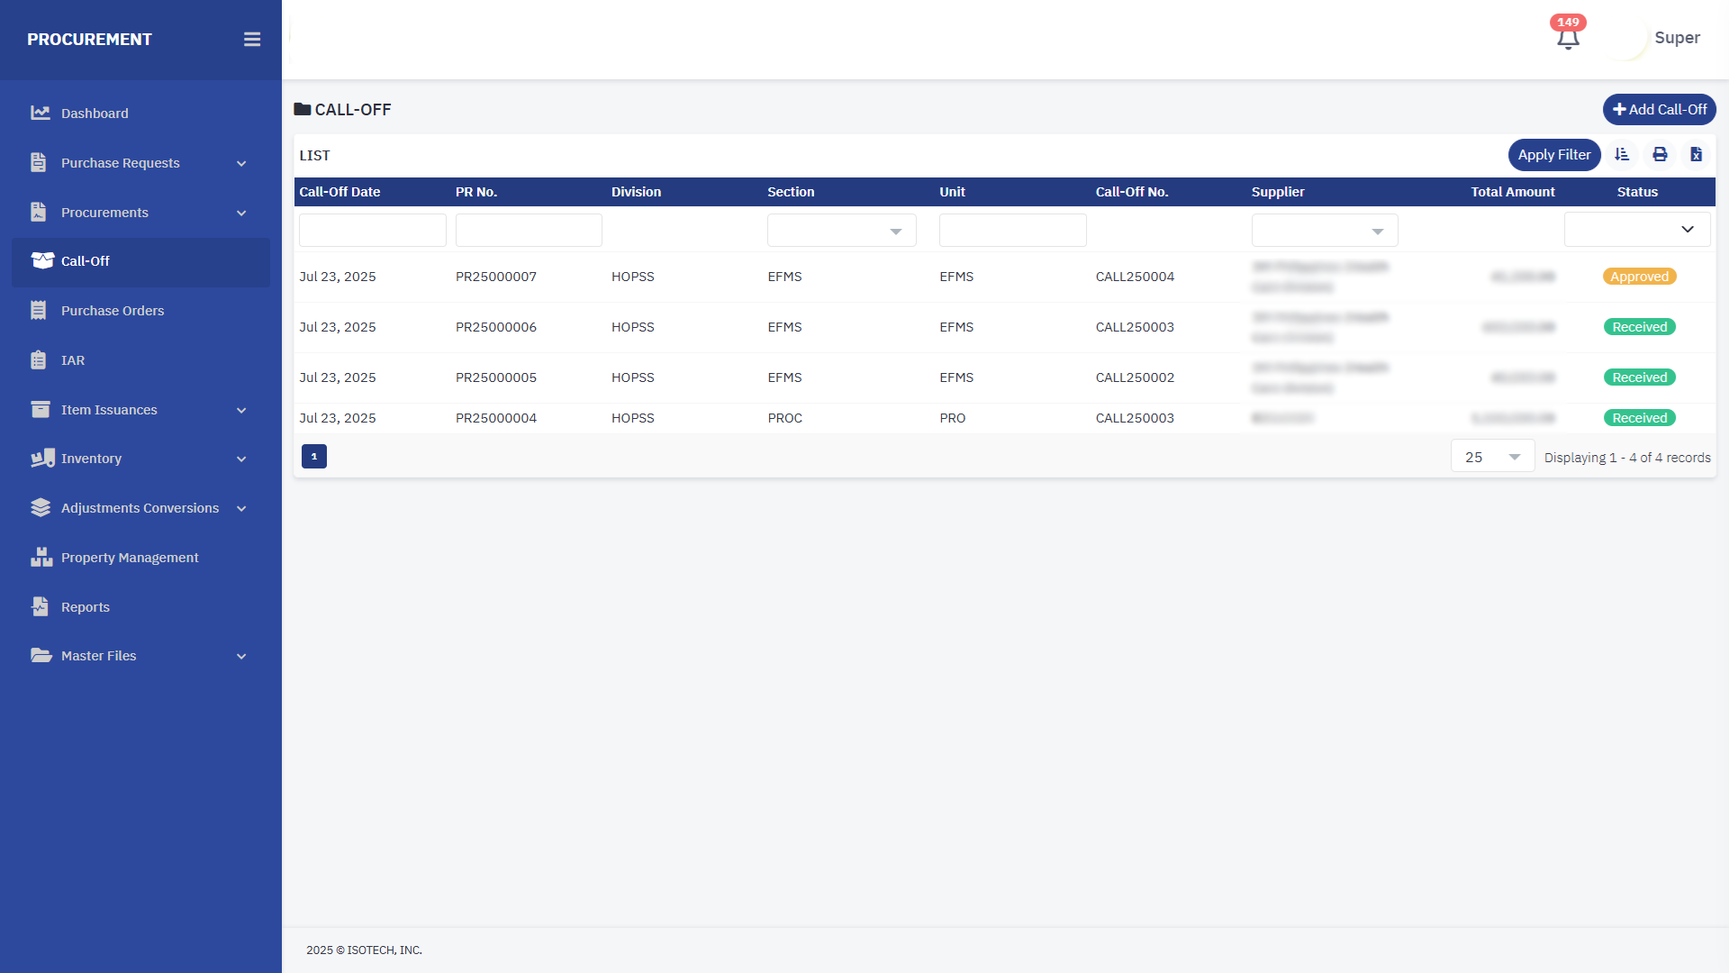Expand Purchase Requests submenu

241,163
